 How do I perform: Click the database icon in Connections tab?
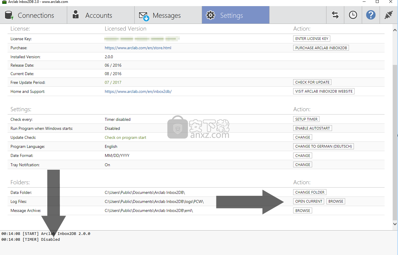(x=9, y=15)
